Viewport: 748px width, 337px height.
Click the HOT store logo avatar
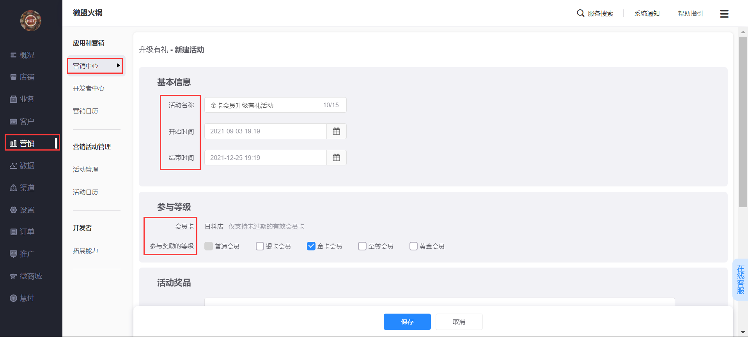click(x=31, y=21)
